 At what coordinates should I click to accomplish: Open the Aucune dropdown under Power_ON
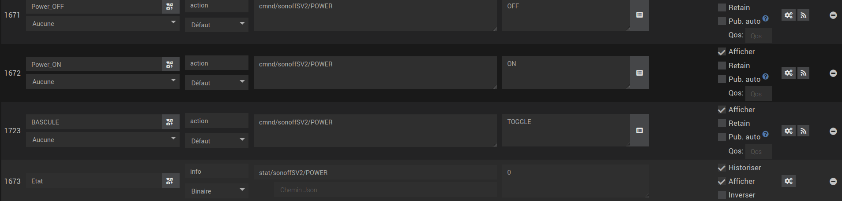coord(102,82)
